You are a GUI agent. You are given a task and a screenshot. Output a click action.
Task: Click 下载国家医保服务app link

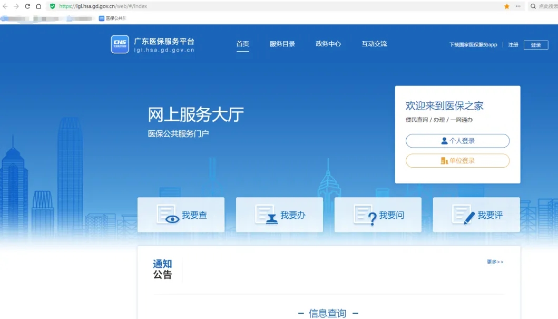(x=473, y=45)
